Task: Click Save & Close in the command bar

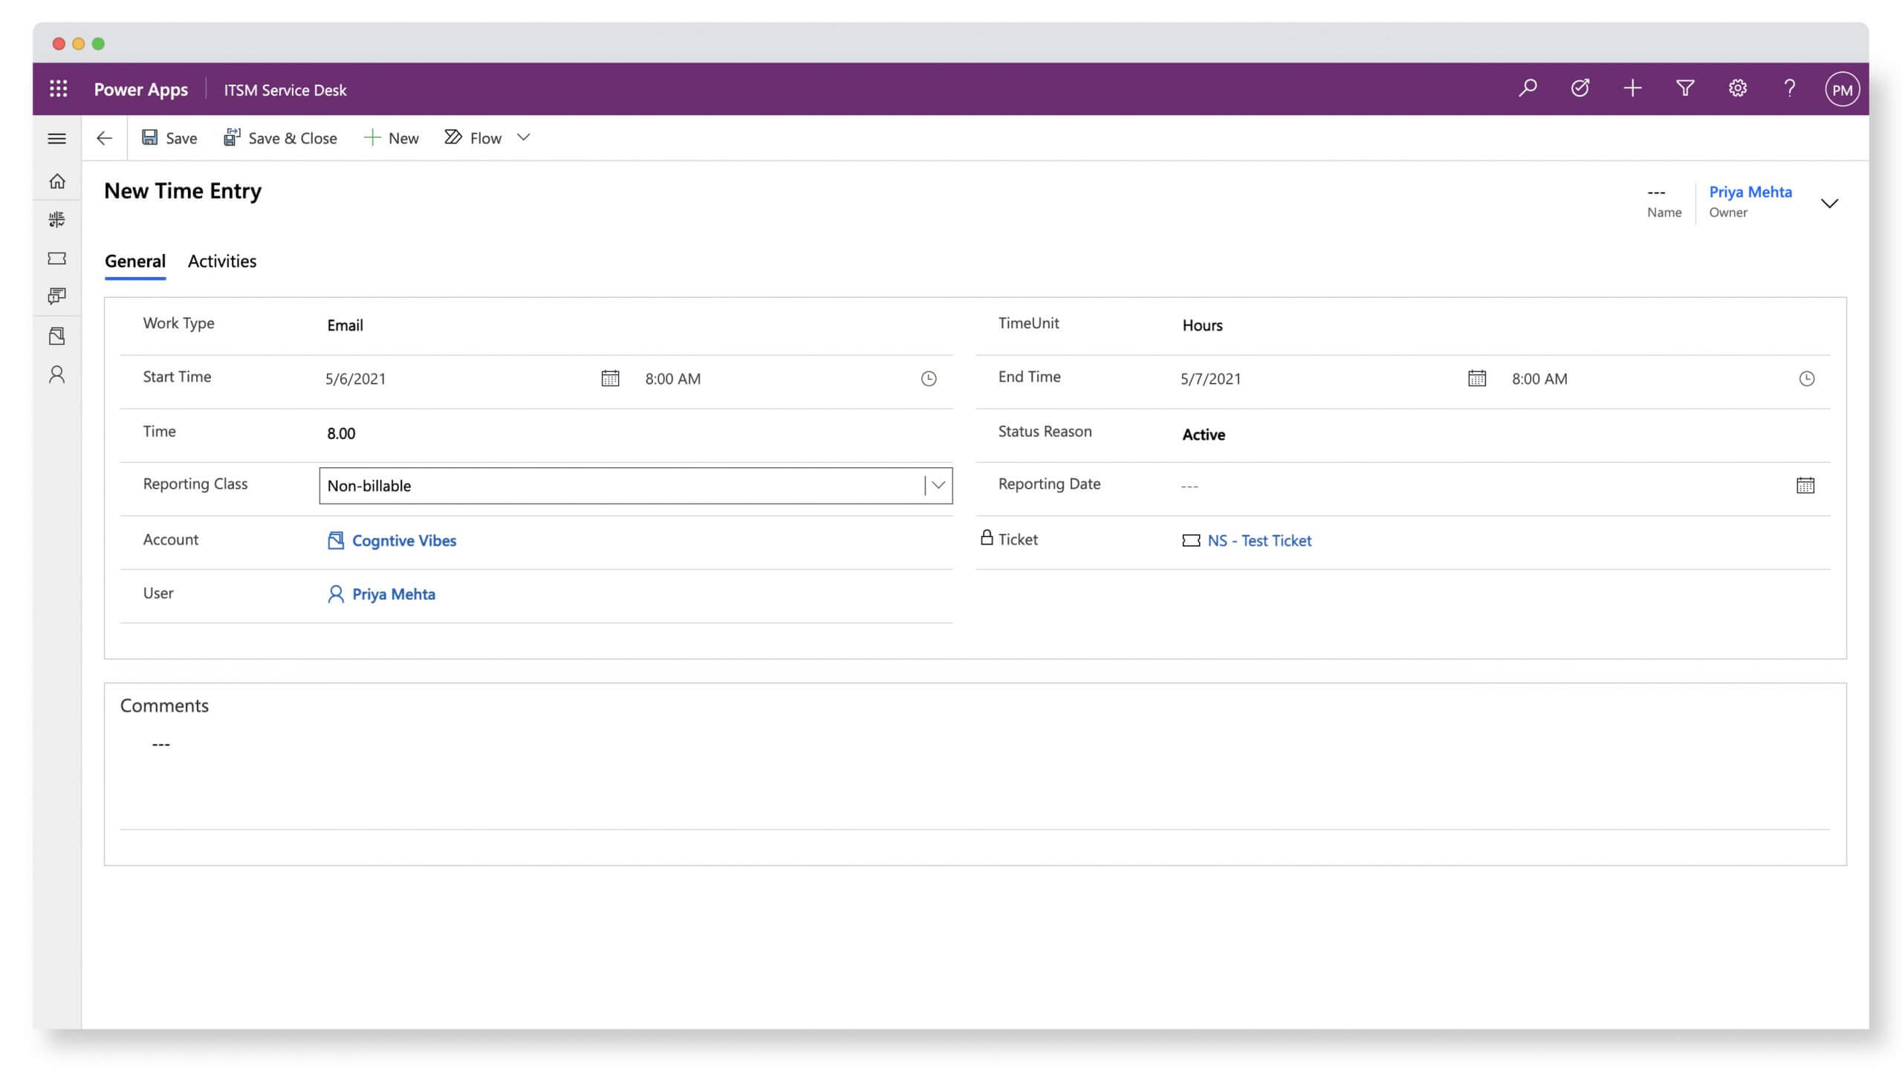Action: [x=280, y=138]
